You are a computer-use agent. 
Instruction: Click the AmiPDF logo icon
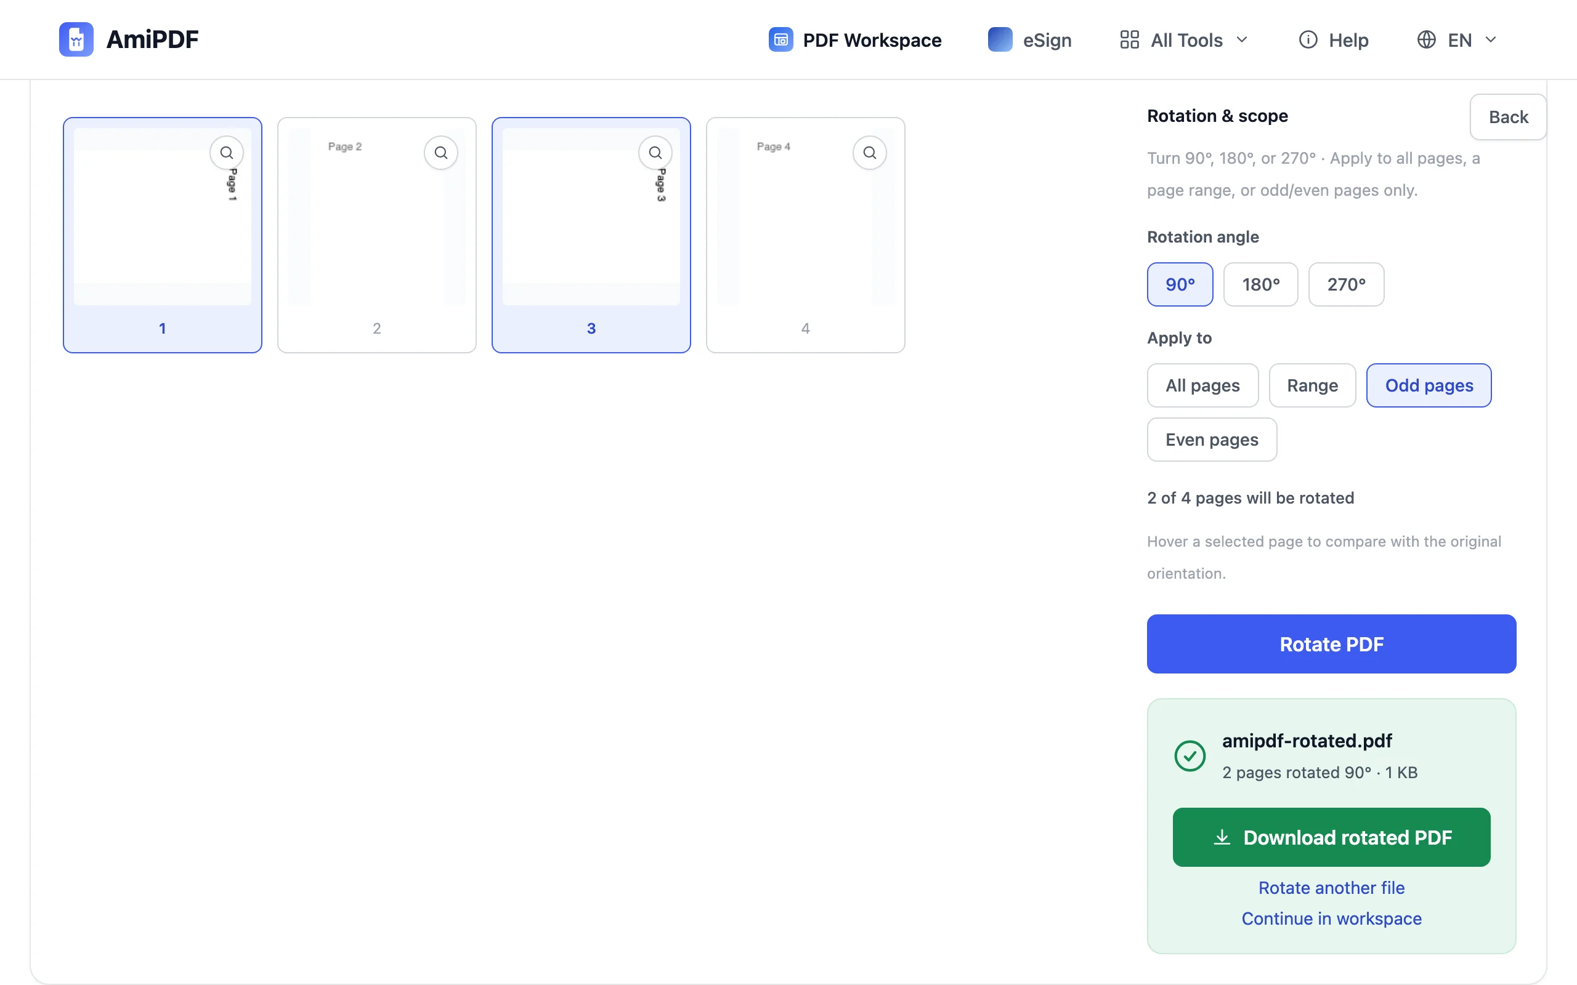(x=76, y=40)
